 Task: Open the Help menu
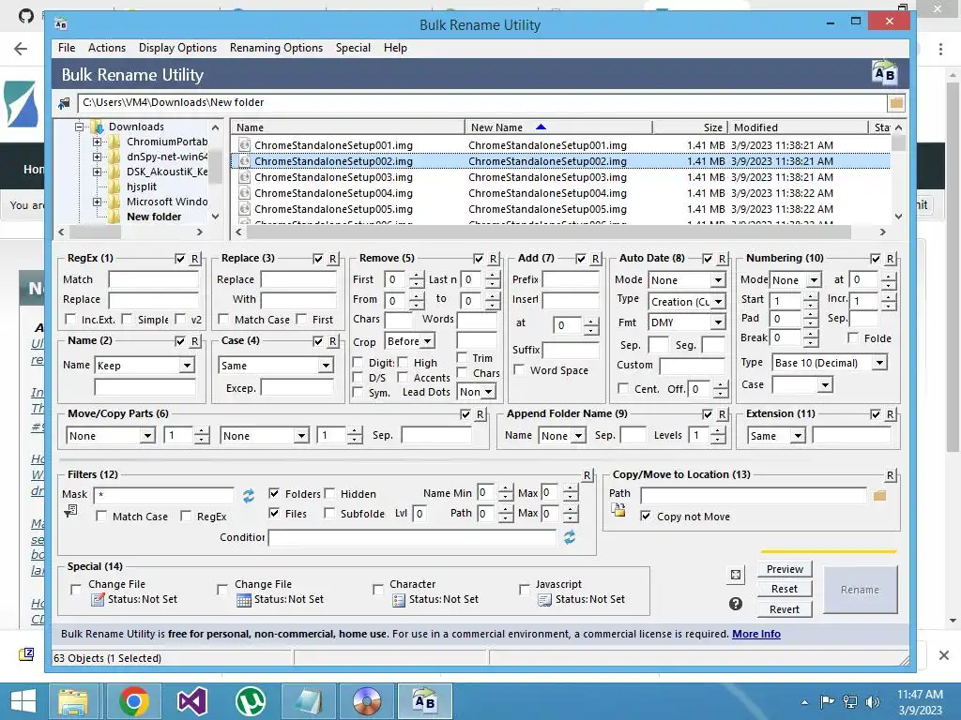395,48
